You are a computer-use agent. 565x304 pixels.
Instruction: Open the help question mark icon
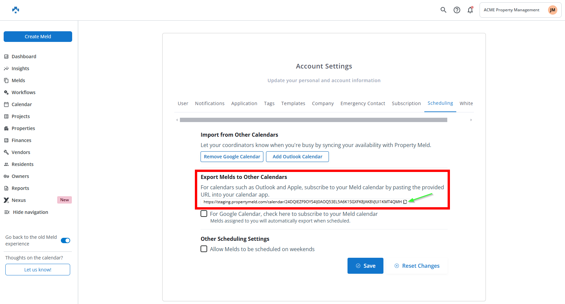tap(457, 10)
